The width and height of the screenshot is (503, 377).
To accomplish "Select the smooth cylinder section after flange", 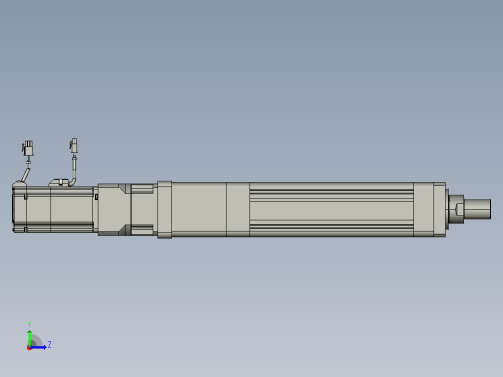I will (199, 210).
